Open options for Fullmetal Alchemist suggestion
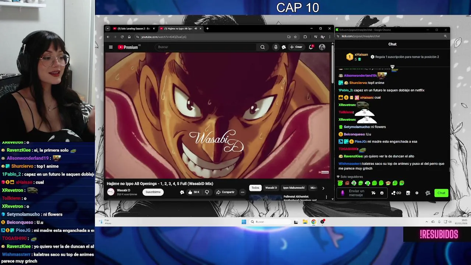Viewport: 471px width, 265px height. click(326, 197)
